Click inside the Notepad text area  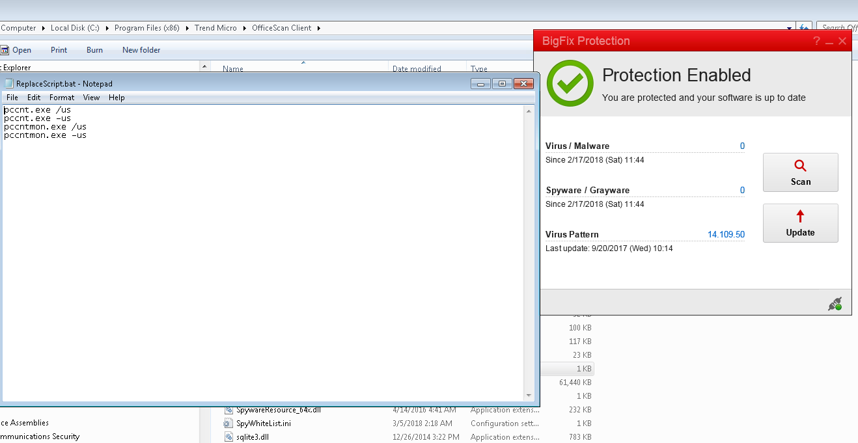pos(263,252)
